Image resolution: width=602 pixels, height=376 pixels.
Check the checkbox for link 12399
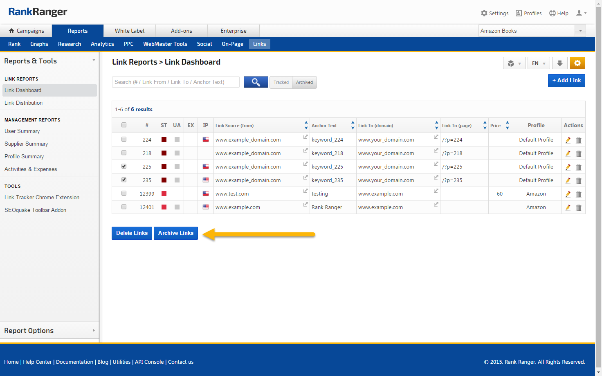tap(124, 194)
